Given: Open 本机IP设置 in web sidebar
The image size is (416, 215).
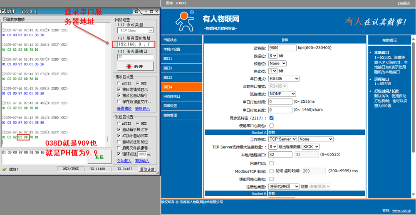Looking at the screenshot, I should (x=181, y=49).
